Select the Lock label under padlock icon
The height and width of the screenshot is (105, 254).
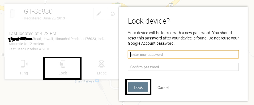click(63, 73)
